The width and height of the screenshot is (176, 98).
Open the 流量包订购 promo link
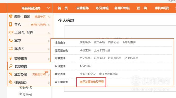(x=39, y=74)
